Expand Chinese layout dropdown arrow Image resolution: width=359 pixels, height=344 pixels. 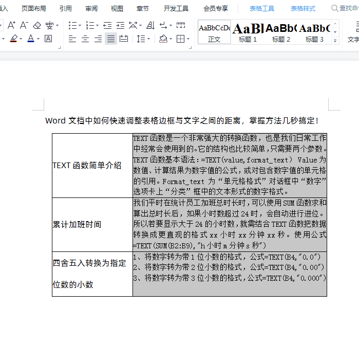pyautogui.click(x=141, y=25)
